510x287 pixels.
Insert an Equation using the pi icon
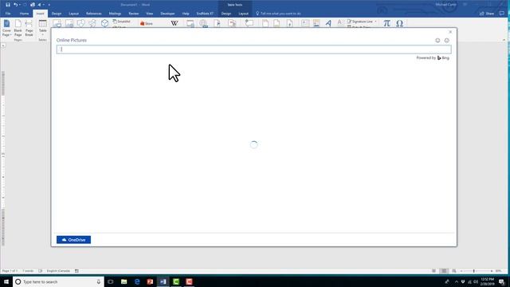pyautogui.click(x=386, y=23)
